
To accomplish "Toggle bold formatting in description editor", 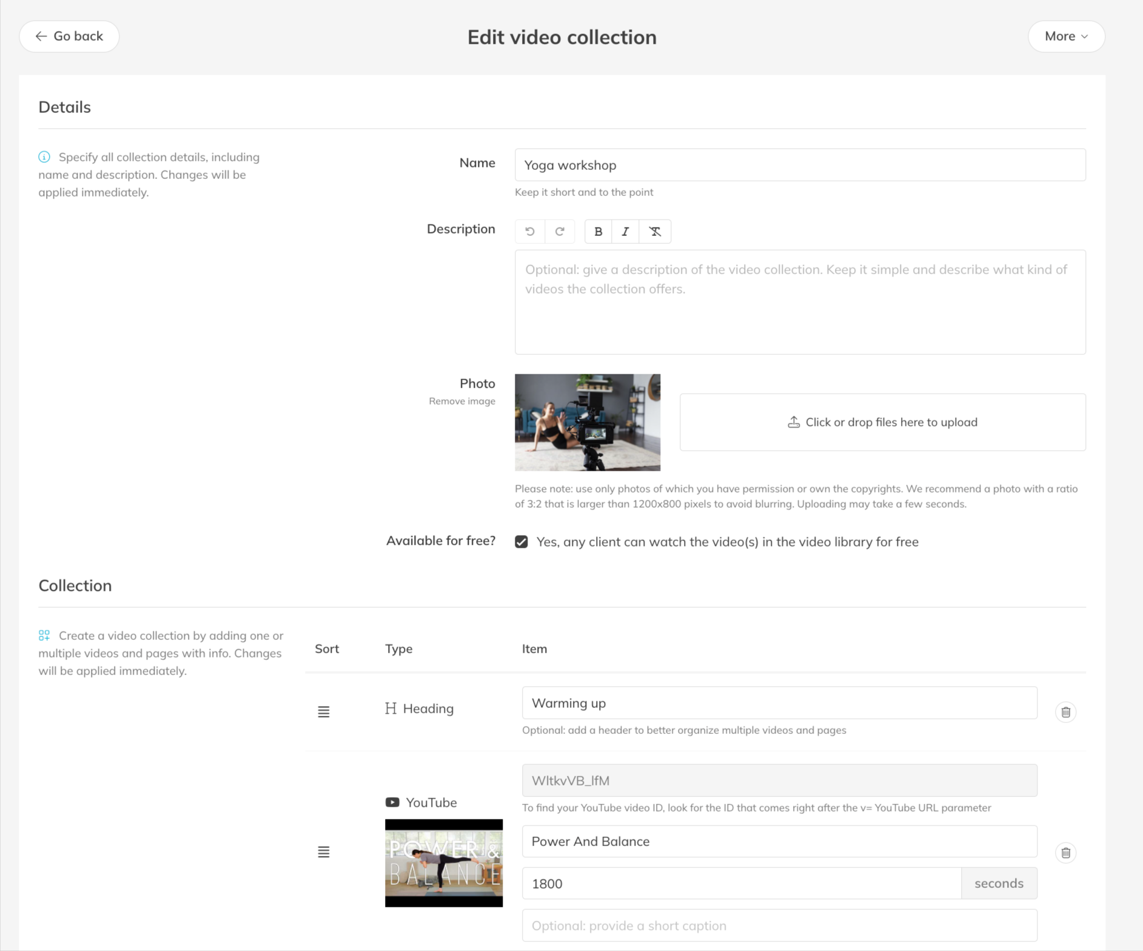I will 598,232.
